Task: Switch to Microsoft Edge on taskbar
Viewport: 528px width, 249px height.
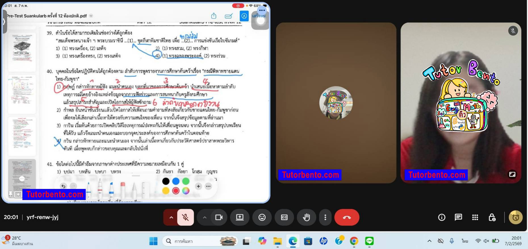Action: pos(293,241)
